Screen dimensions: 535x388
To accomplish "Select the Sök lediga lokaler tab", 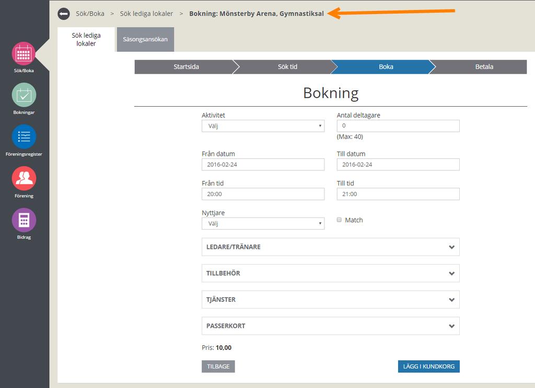I will click(86, 39).
